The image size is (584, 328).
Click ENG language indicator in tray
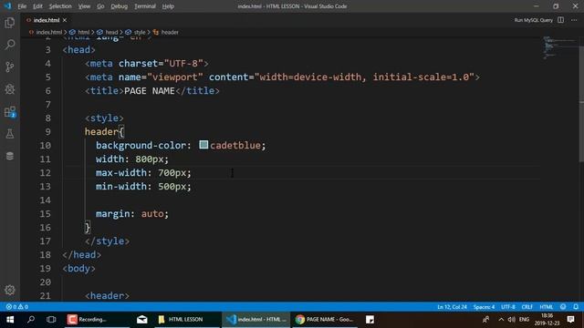point(524,320)
